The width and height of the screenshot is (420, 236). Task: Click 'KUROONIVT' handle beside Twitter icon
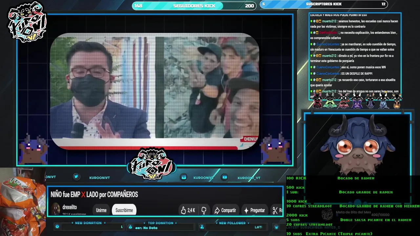point(99,178)
